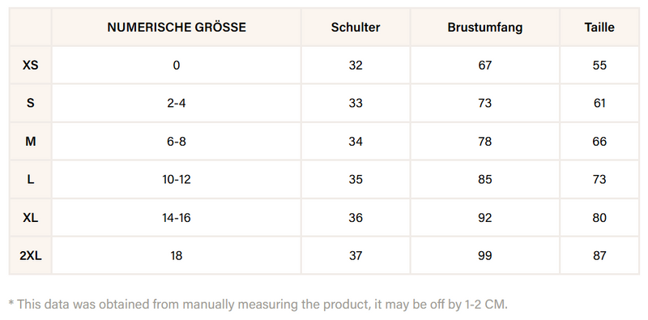Click the XL size row label
The height and width of the screenshot is (320, 648).
[x=31, y=217]
